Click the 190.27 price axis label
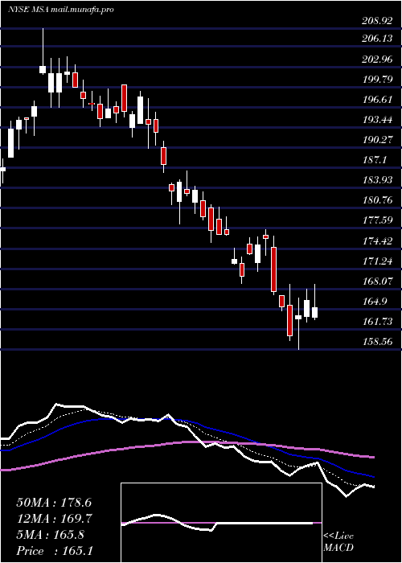Screen dimensions: 402x563 377,140
